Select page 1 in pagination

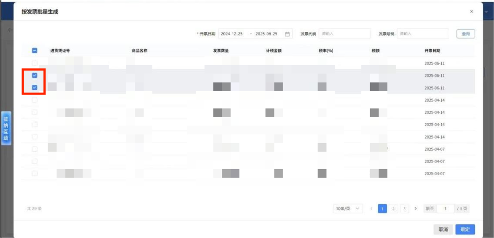click(x=382, y=208)
